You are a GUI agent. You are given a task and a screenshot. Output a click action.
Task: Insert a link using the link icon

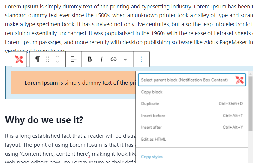(113, 59)
